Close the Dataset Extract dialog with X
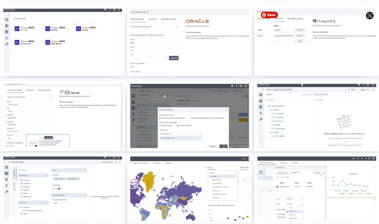The image size is (379, 224). click(227, 110)
